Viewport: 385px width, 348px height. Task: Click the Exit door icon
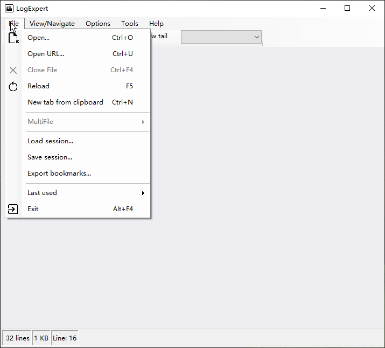click(x=13, y=209)
